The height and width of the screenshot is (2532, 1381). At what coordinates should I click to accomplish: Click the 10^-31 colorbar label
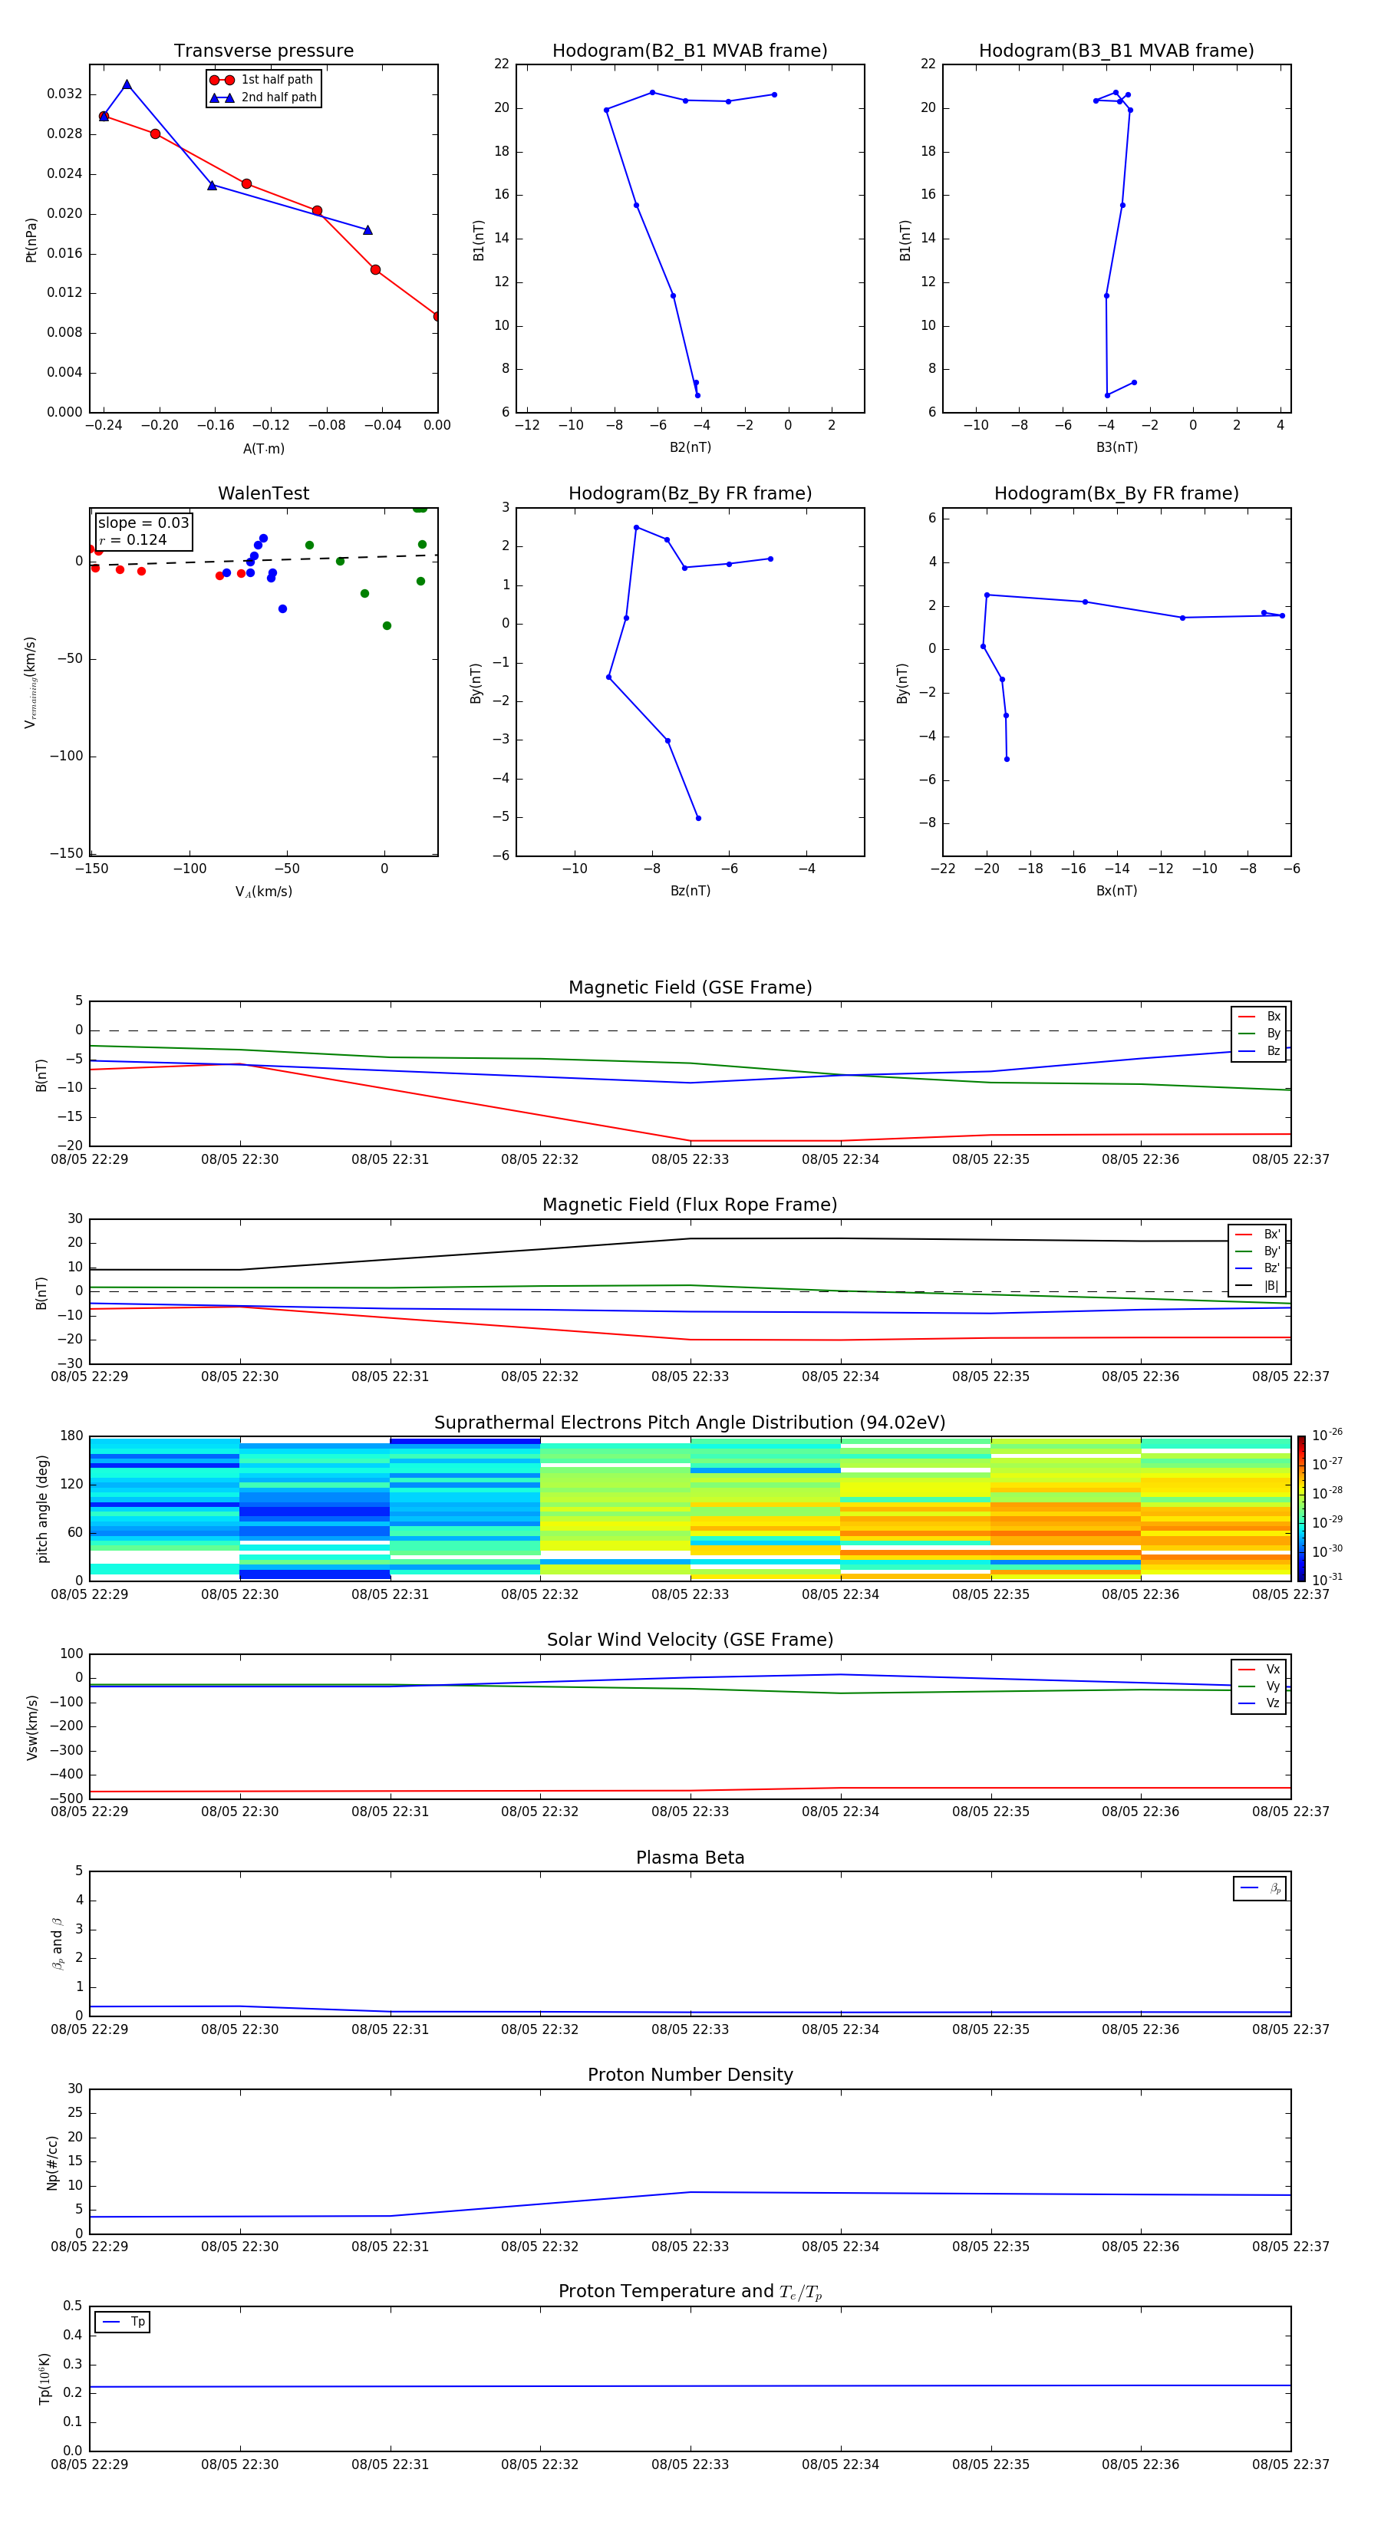[1327, 1580]
